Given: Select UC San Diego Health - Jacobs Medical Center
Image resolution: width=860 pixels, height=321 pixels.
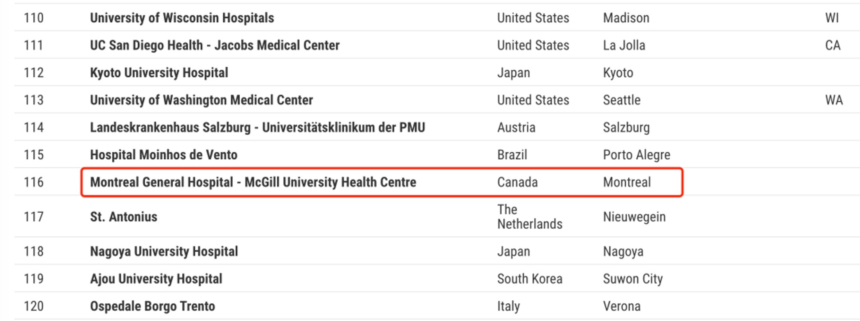Looking at the screenshot, I should tap(215, 45).
